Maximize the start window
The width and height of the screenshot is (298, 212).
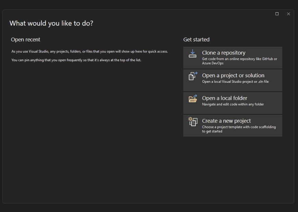pyautogui.click(x=277, y=14)
